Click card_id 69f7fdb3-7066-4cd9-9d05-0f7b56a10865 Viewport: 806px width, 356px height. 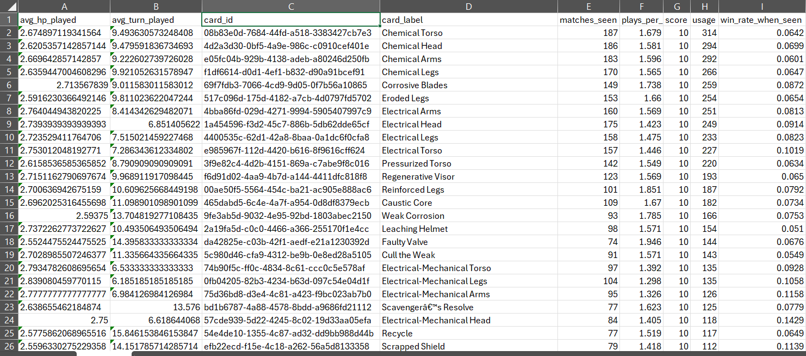[291, 85]
